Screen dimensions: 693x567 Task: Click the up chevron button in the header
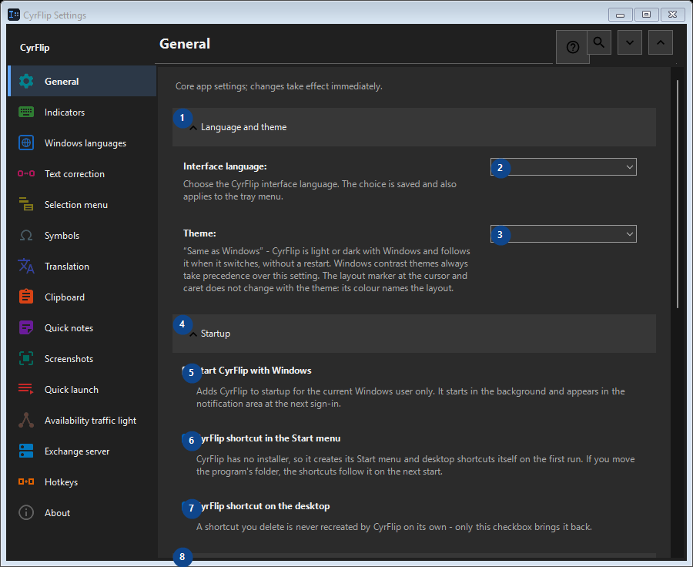pyautogui.click(x=661, y=42)
